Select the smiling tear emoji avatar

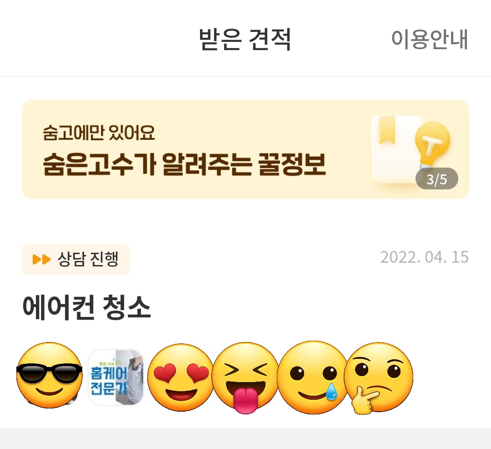pos(313,377)
